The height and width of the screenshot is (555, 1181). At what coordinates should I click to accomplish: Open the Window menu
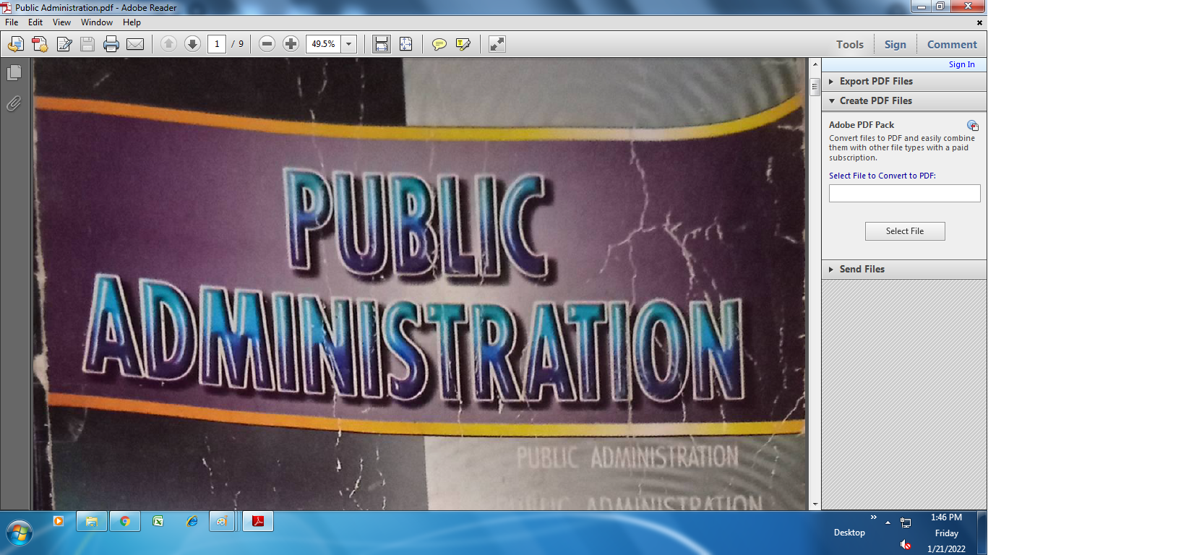pyautogui.click(x=97, y=22)
